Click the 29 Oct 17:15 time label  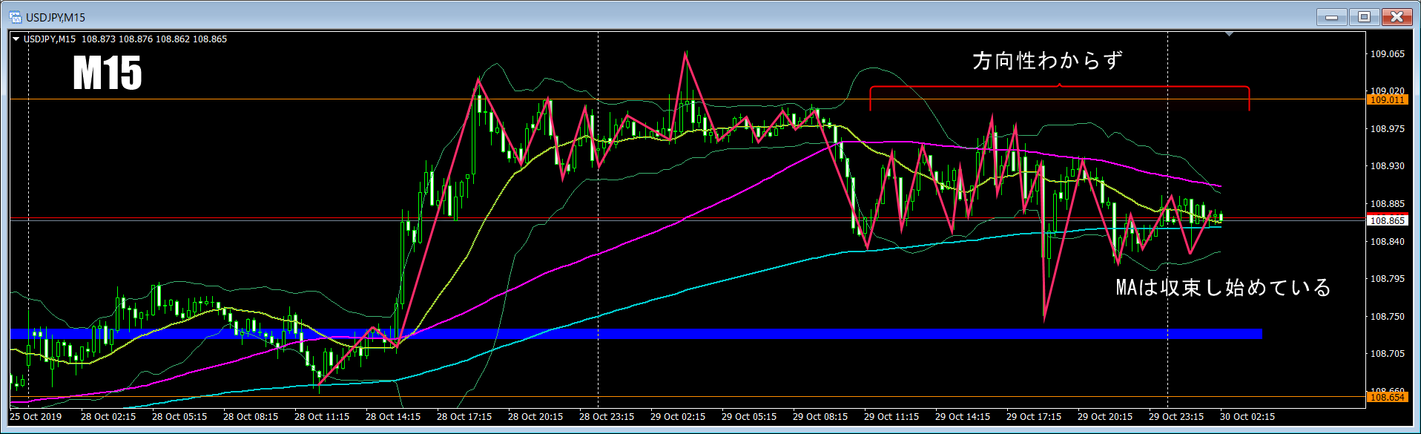pos(1034,417)
